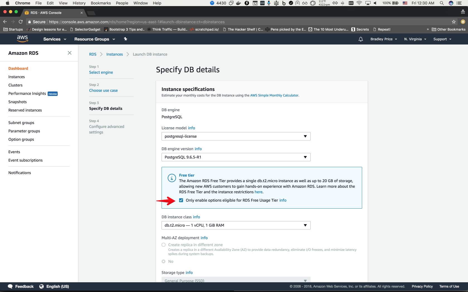468x292 pixels.
Task: Open Chrome File menu
Action: point(38,3)
